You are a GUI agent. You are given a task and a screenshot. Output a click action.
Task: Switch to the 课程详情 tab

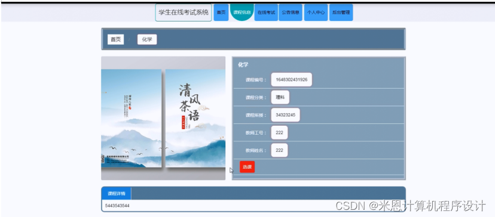click(117, 193)
